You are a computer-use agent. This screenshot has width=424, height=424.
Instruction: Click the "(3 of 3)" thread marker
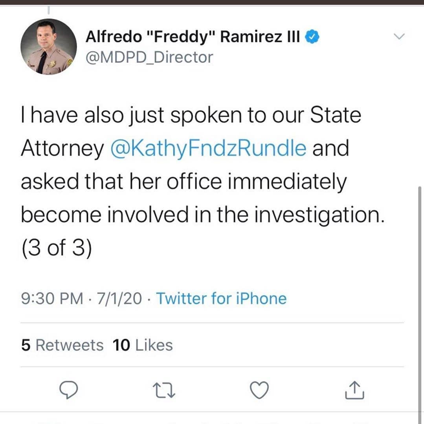(56, 249)
